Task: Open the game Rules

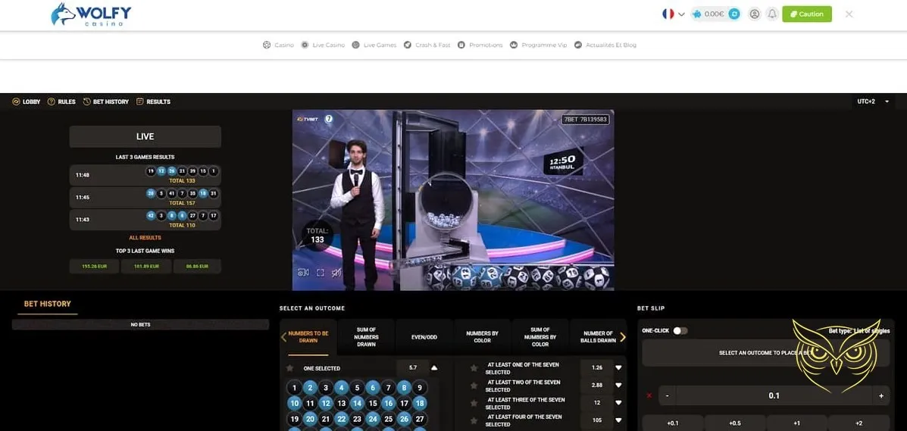Action: pos(61,102)
